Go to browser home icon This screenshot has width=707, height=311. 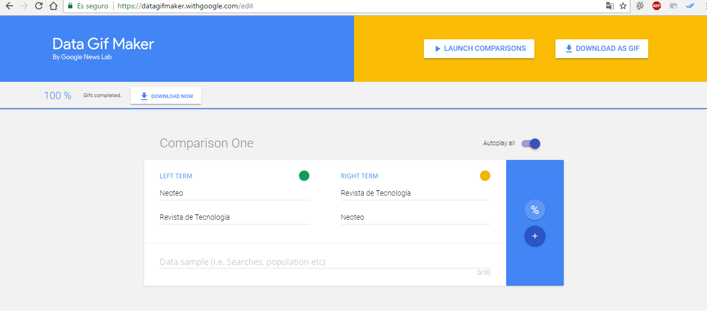pos(53,6)
